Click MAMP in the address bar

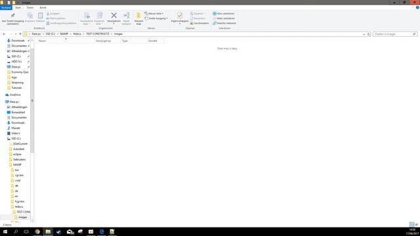tap(64, 34)
